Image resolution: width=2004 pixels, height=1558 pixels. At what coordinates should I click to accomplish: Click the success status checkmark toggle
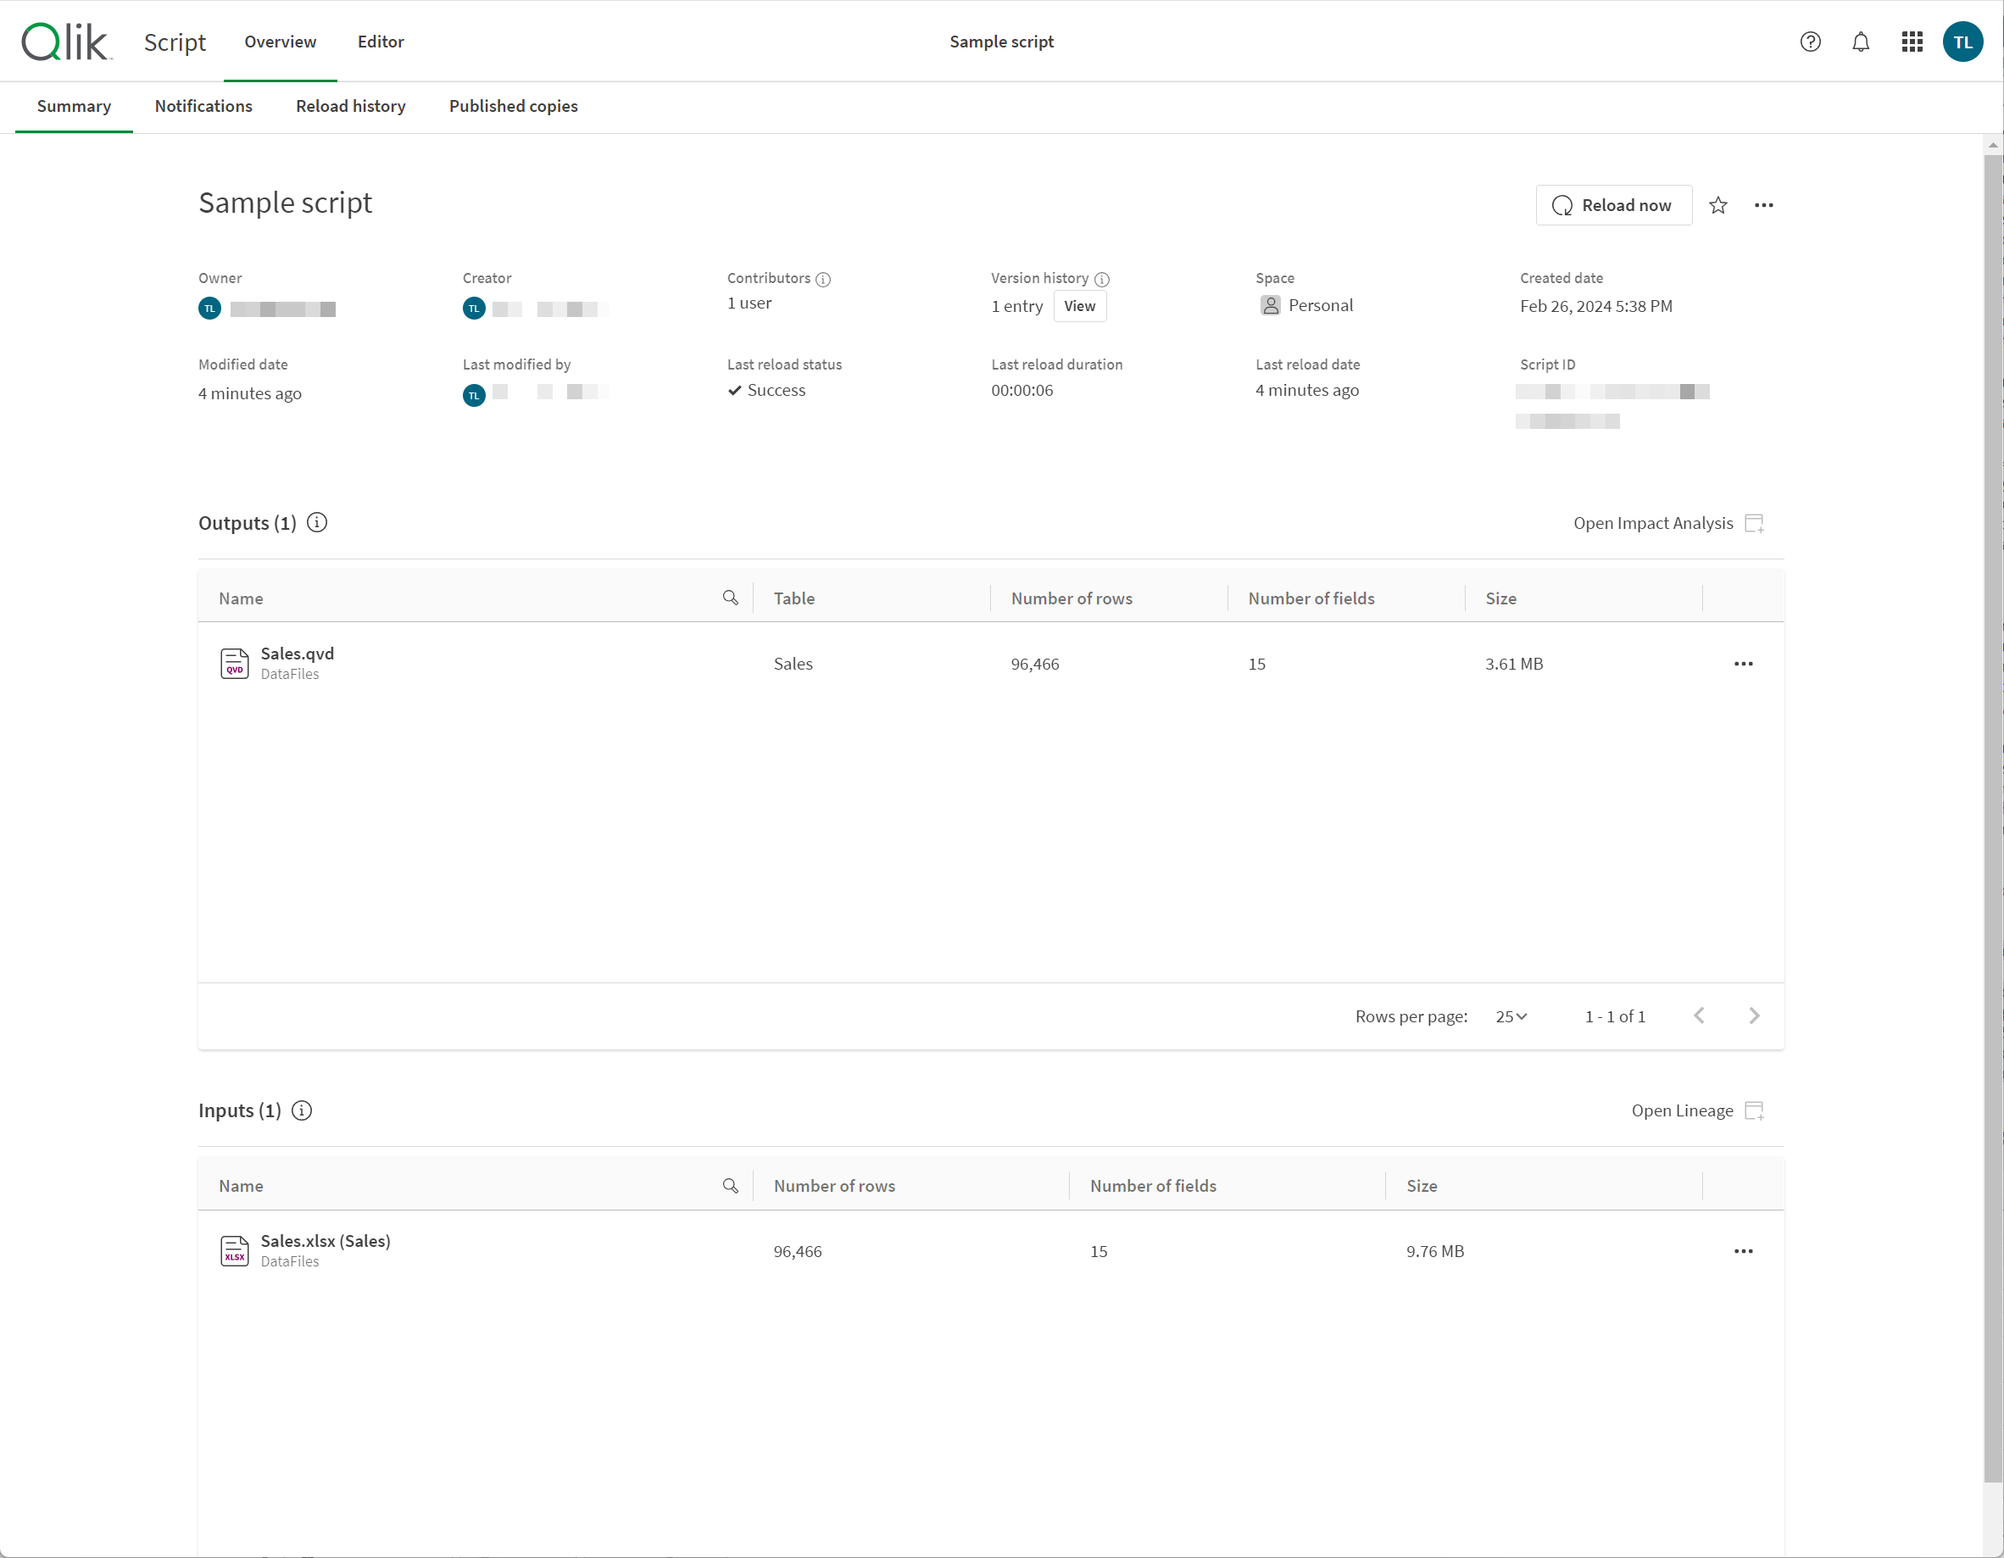pos(737,389)
